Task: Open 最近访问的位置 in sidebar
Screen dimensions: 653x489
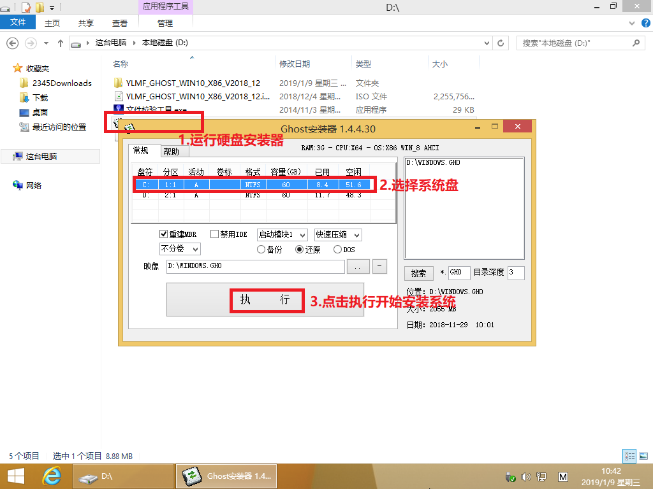Action: pos(53,127)
